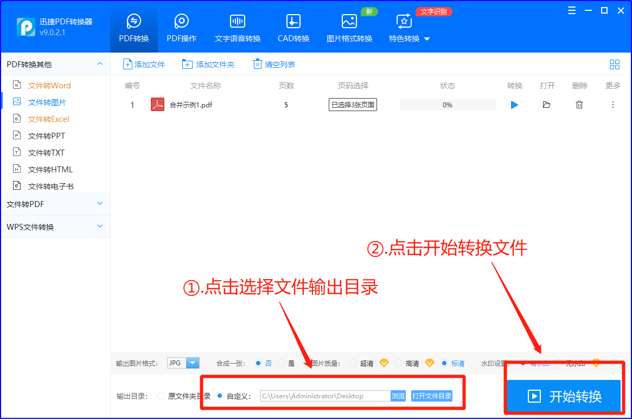Click 浏览 to browse output folder
Screen dimensions: 632x420
398,396
